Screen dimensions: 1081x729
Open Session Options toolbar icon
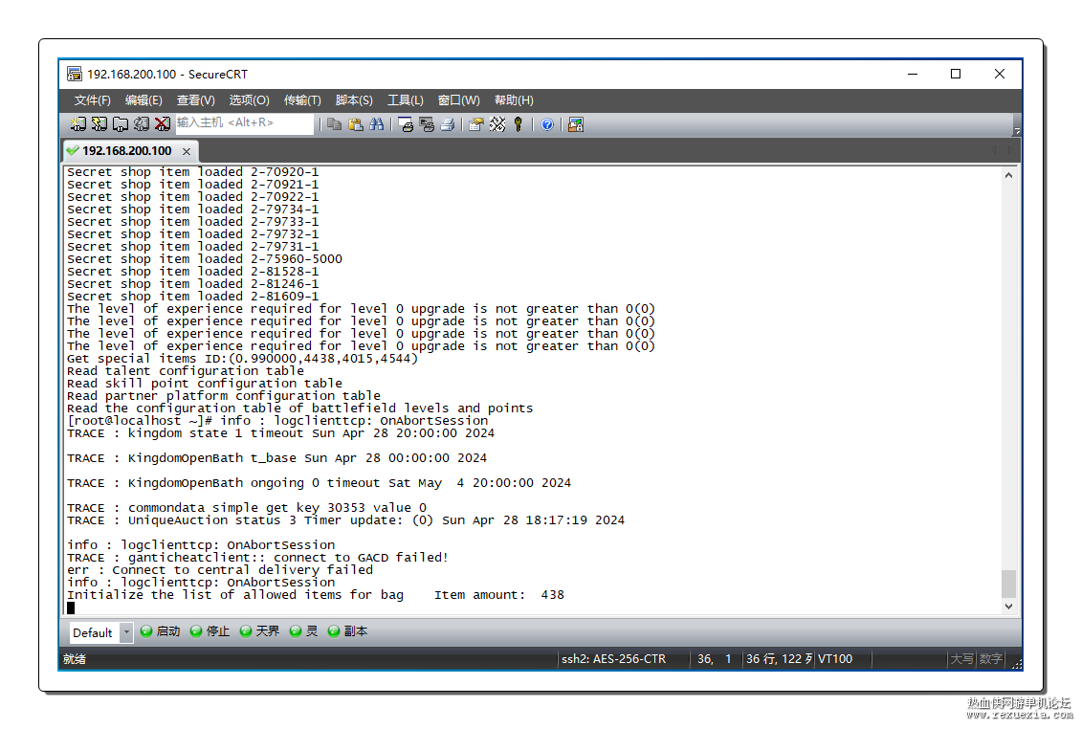click(475, 124)
